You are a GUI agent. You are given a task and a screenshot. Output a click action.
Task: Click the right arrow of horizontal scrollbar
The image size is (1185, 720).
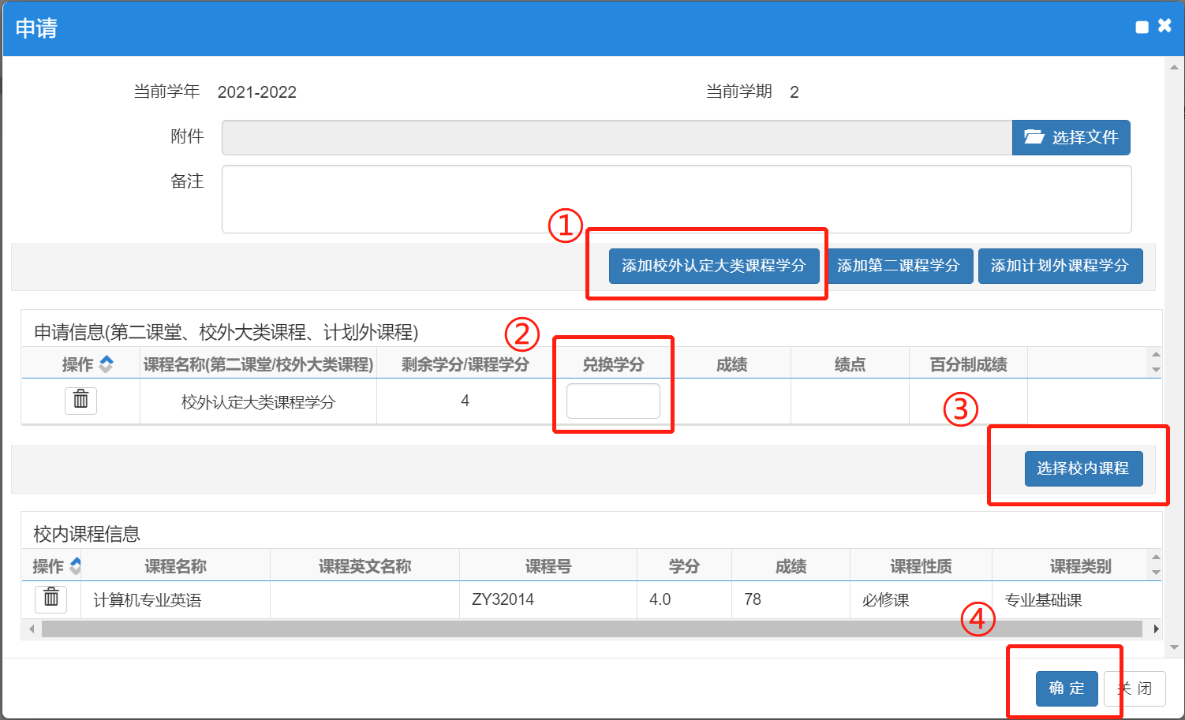[1156, 629]
